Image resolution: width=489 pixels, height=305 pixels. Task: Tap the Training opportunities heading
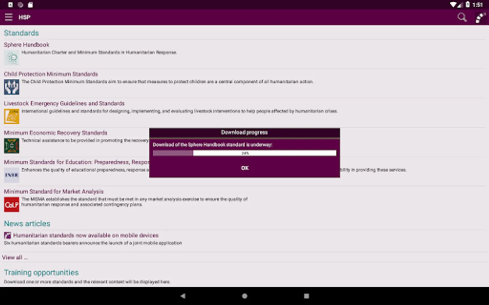click(41, 272)
